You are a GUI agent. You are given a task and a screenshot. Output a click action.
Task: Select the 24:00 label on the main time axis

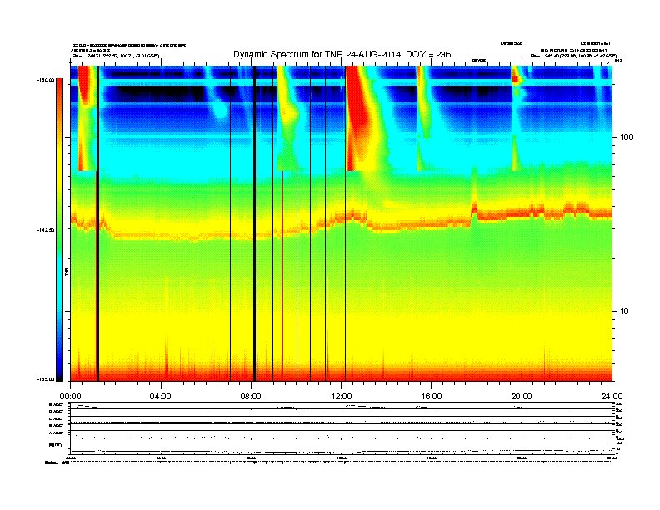(x=612, y=397)
